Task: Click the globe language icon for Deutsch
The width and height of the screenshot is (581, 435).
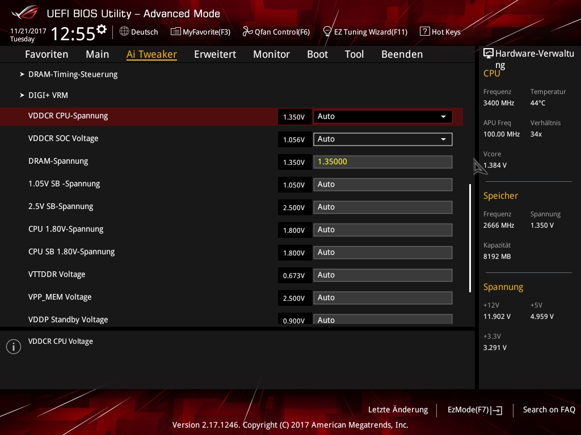Action: click(x=124, y=32)
